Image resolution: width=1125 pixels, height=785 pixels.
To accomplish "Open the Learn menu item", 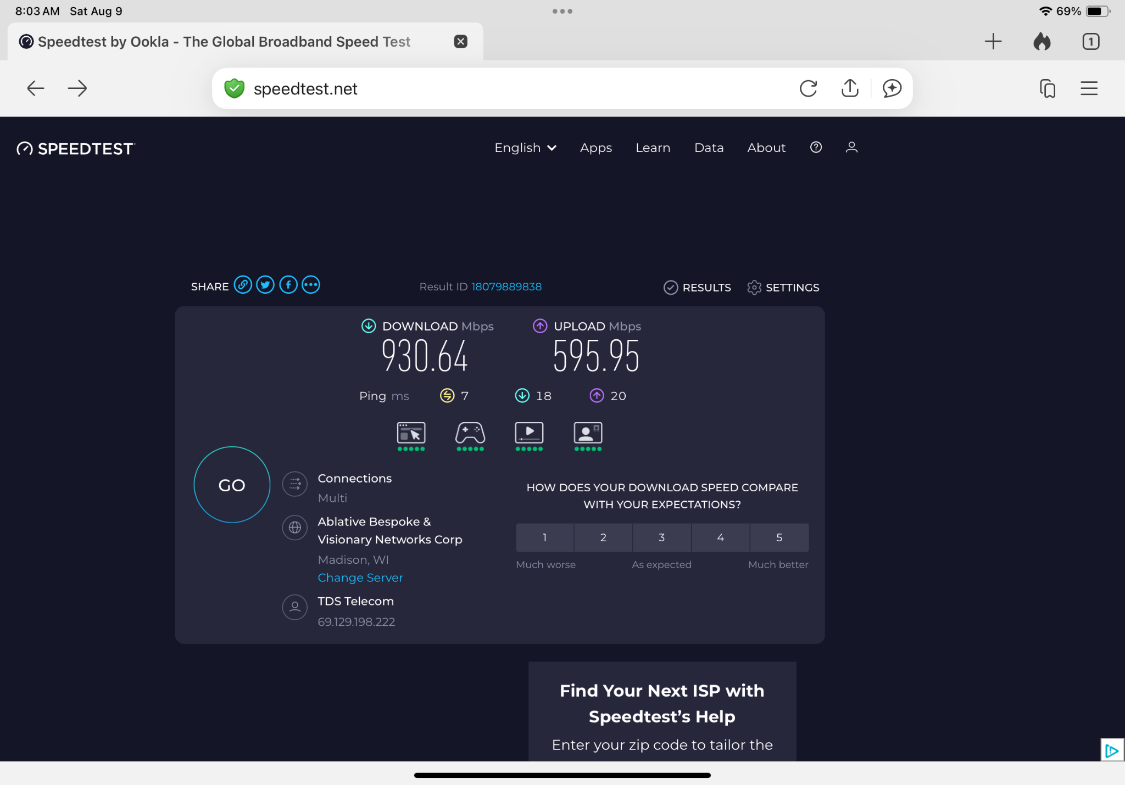I will [653, 148].
